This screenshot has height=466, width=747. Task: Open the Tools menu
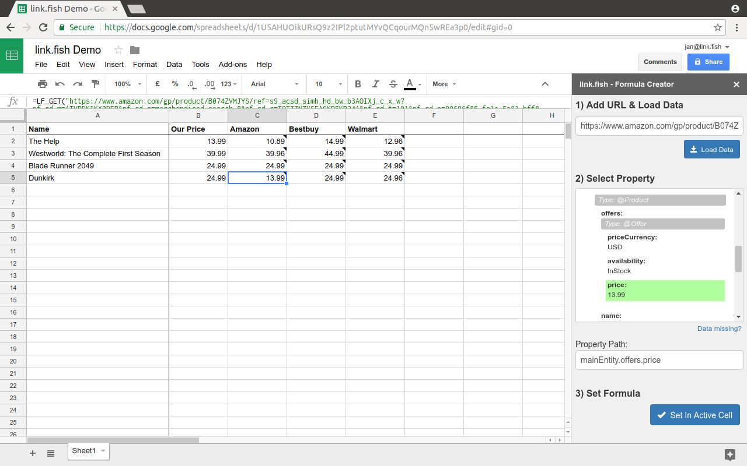[x=200, y=64]
